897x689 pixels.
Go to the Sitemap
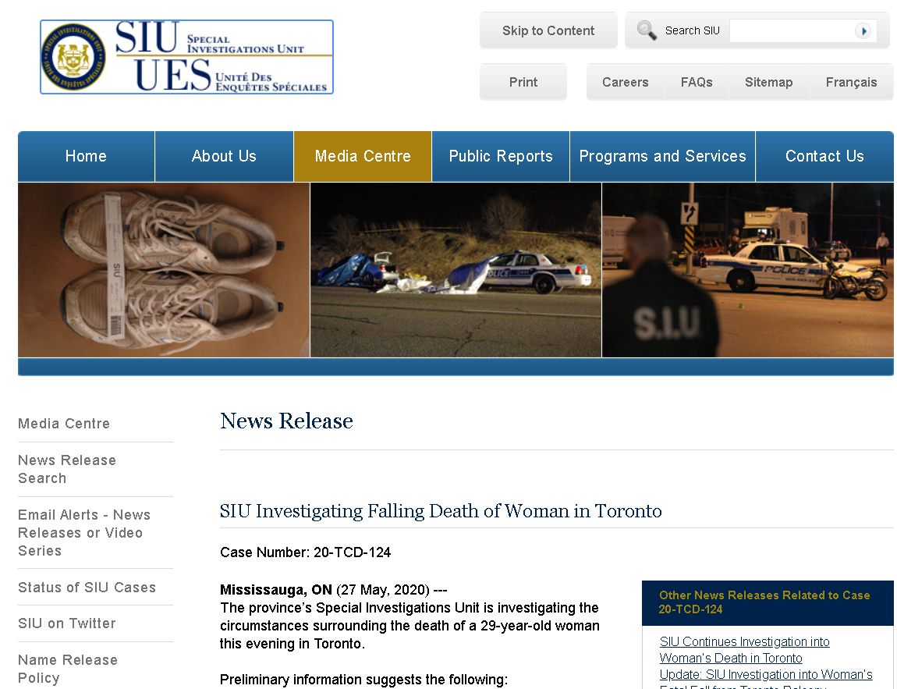tap(768, 82)
